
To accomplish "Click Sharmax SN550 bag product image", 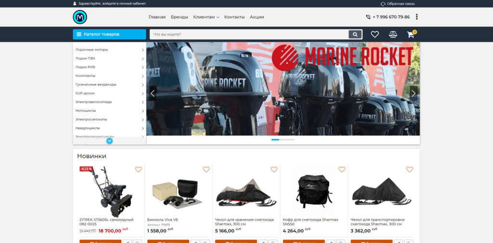I will click(x=313, y=191).
